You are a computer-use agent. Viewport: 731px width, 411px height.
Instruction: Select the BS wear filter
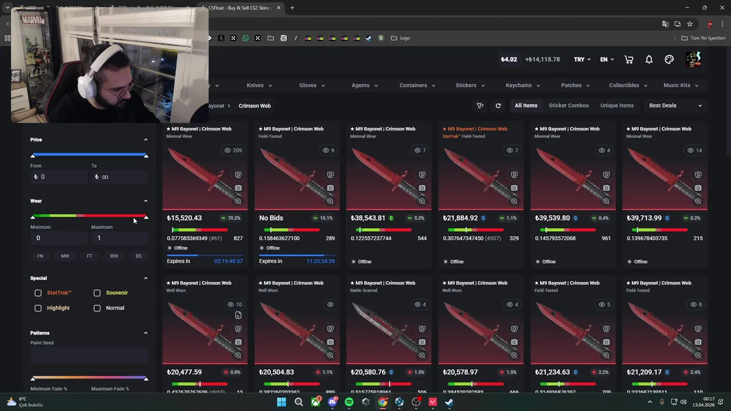coord(139,256)
